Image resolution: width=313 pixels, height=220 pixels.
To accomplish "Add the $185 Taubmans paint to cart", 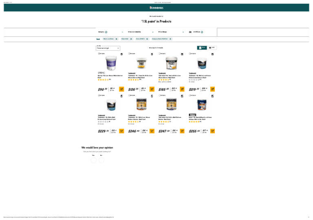I will 182,89.
